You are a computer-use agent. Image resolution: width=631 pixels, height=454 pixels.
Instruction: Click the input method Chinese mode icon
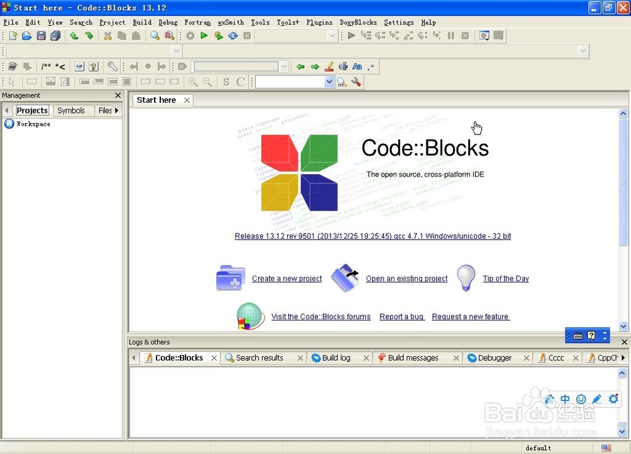(x=565, y=399)
